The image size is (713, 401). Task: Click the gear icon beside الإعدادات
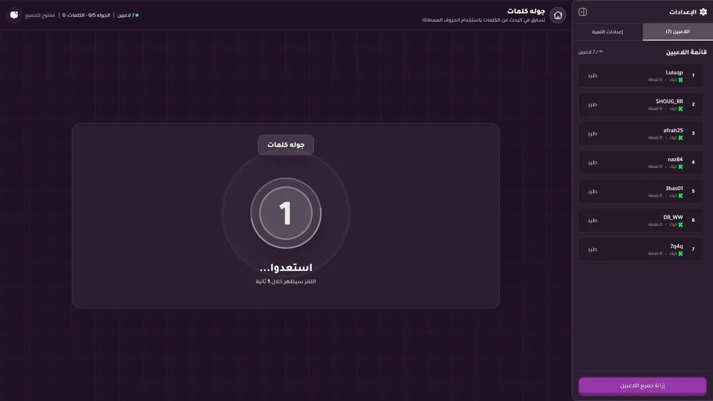pyautogui.click(x=703, y=12)
